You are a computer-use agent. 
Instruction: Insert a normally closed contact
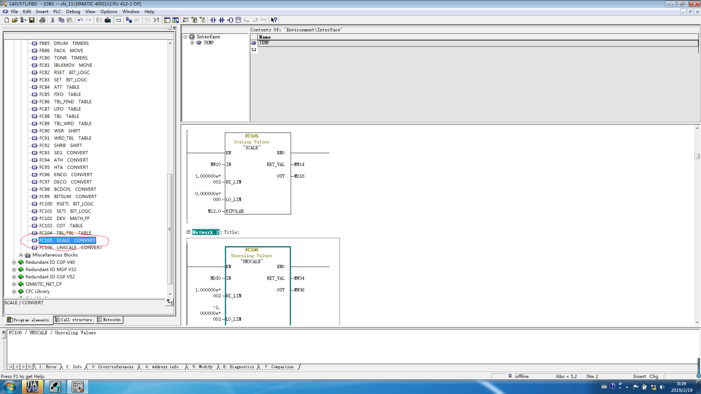221,20
